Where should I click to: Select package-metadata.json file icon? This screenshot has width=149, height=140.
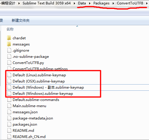tap(9, 118)
